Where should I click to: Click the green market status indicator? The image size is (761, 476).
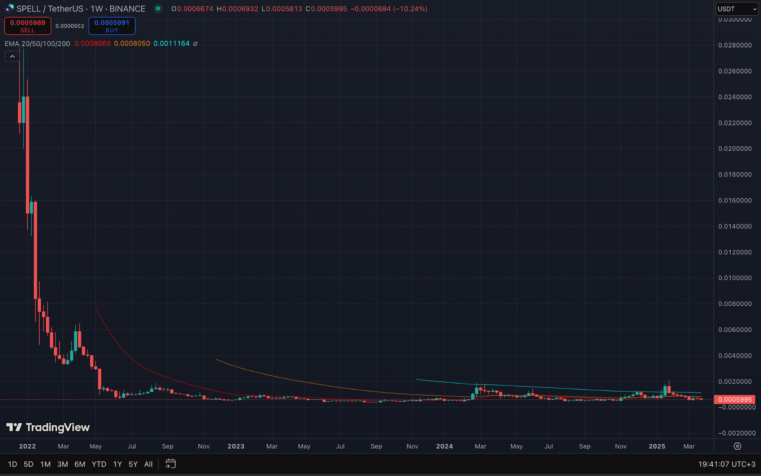(x=158, y=8)
